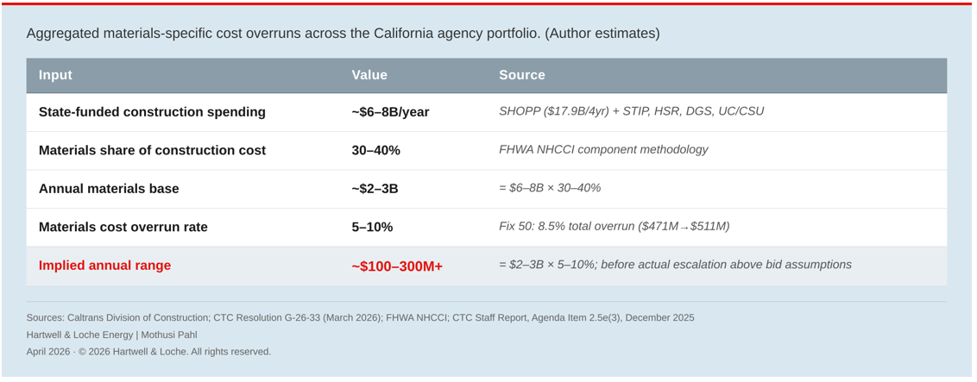This screenshot has width=977, height=382.
Task: Select Materials share of construction cost label
Action: [152, 150]
